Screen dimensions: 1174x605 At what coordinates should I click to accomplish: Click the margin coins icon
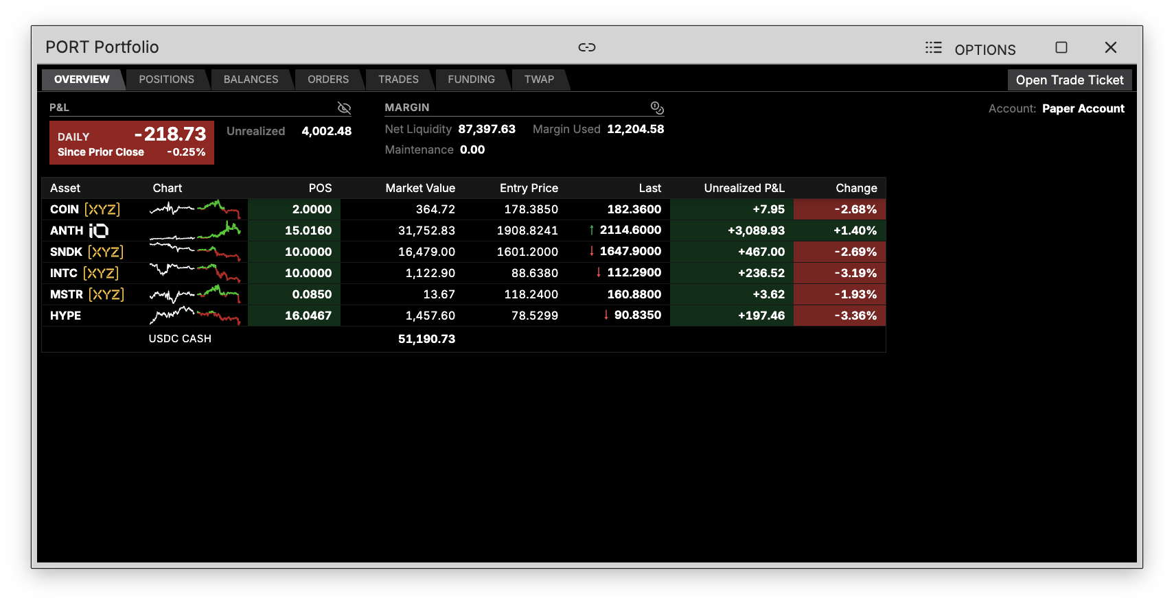657,108
